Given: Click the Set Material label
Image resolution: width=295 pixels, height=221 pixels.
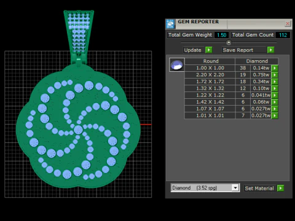Looking at the screenshot, I should [259, 188].
